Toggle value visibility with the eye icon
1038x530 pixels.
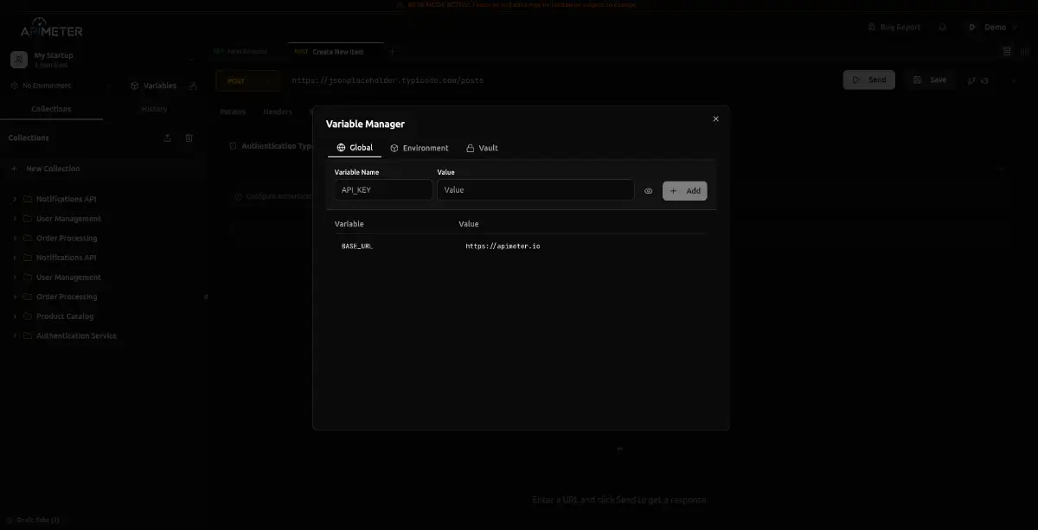click(x=649, y=190)
